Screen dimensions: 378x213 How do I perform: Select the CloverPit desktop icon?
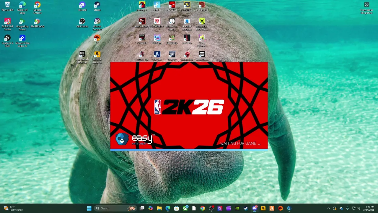(x=142, y=40)
